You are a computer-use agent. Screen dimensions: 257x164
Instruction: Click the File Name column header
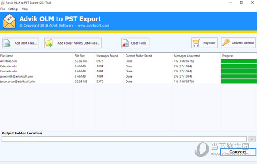pos(6,56)
